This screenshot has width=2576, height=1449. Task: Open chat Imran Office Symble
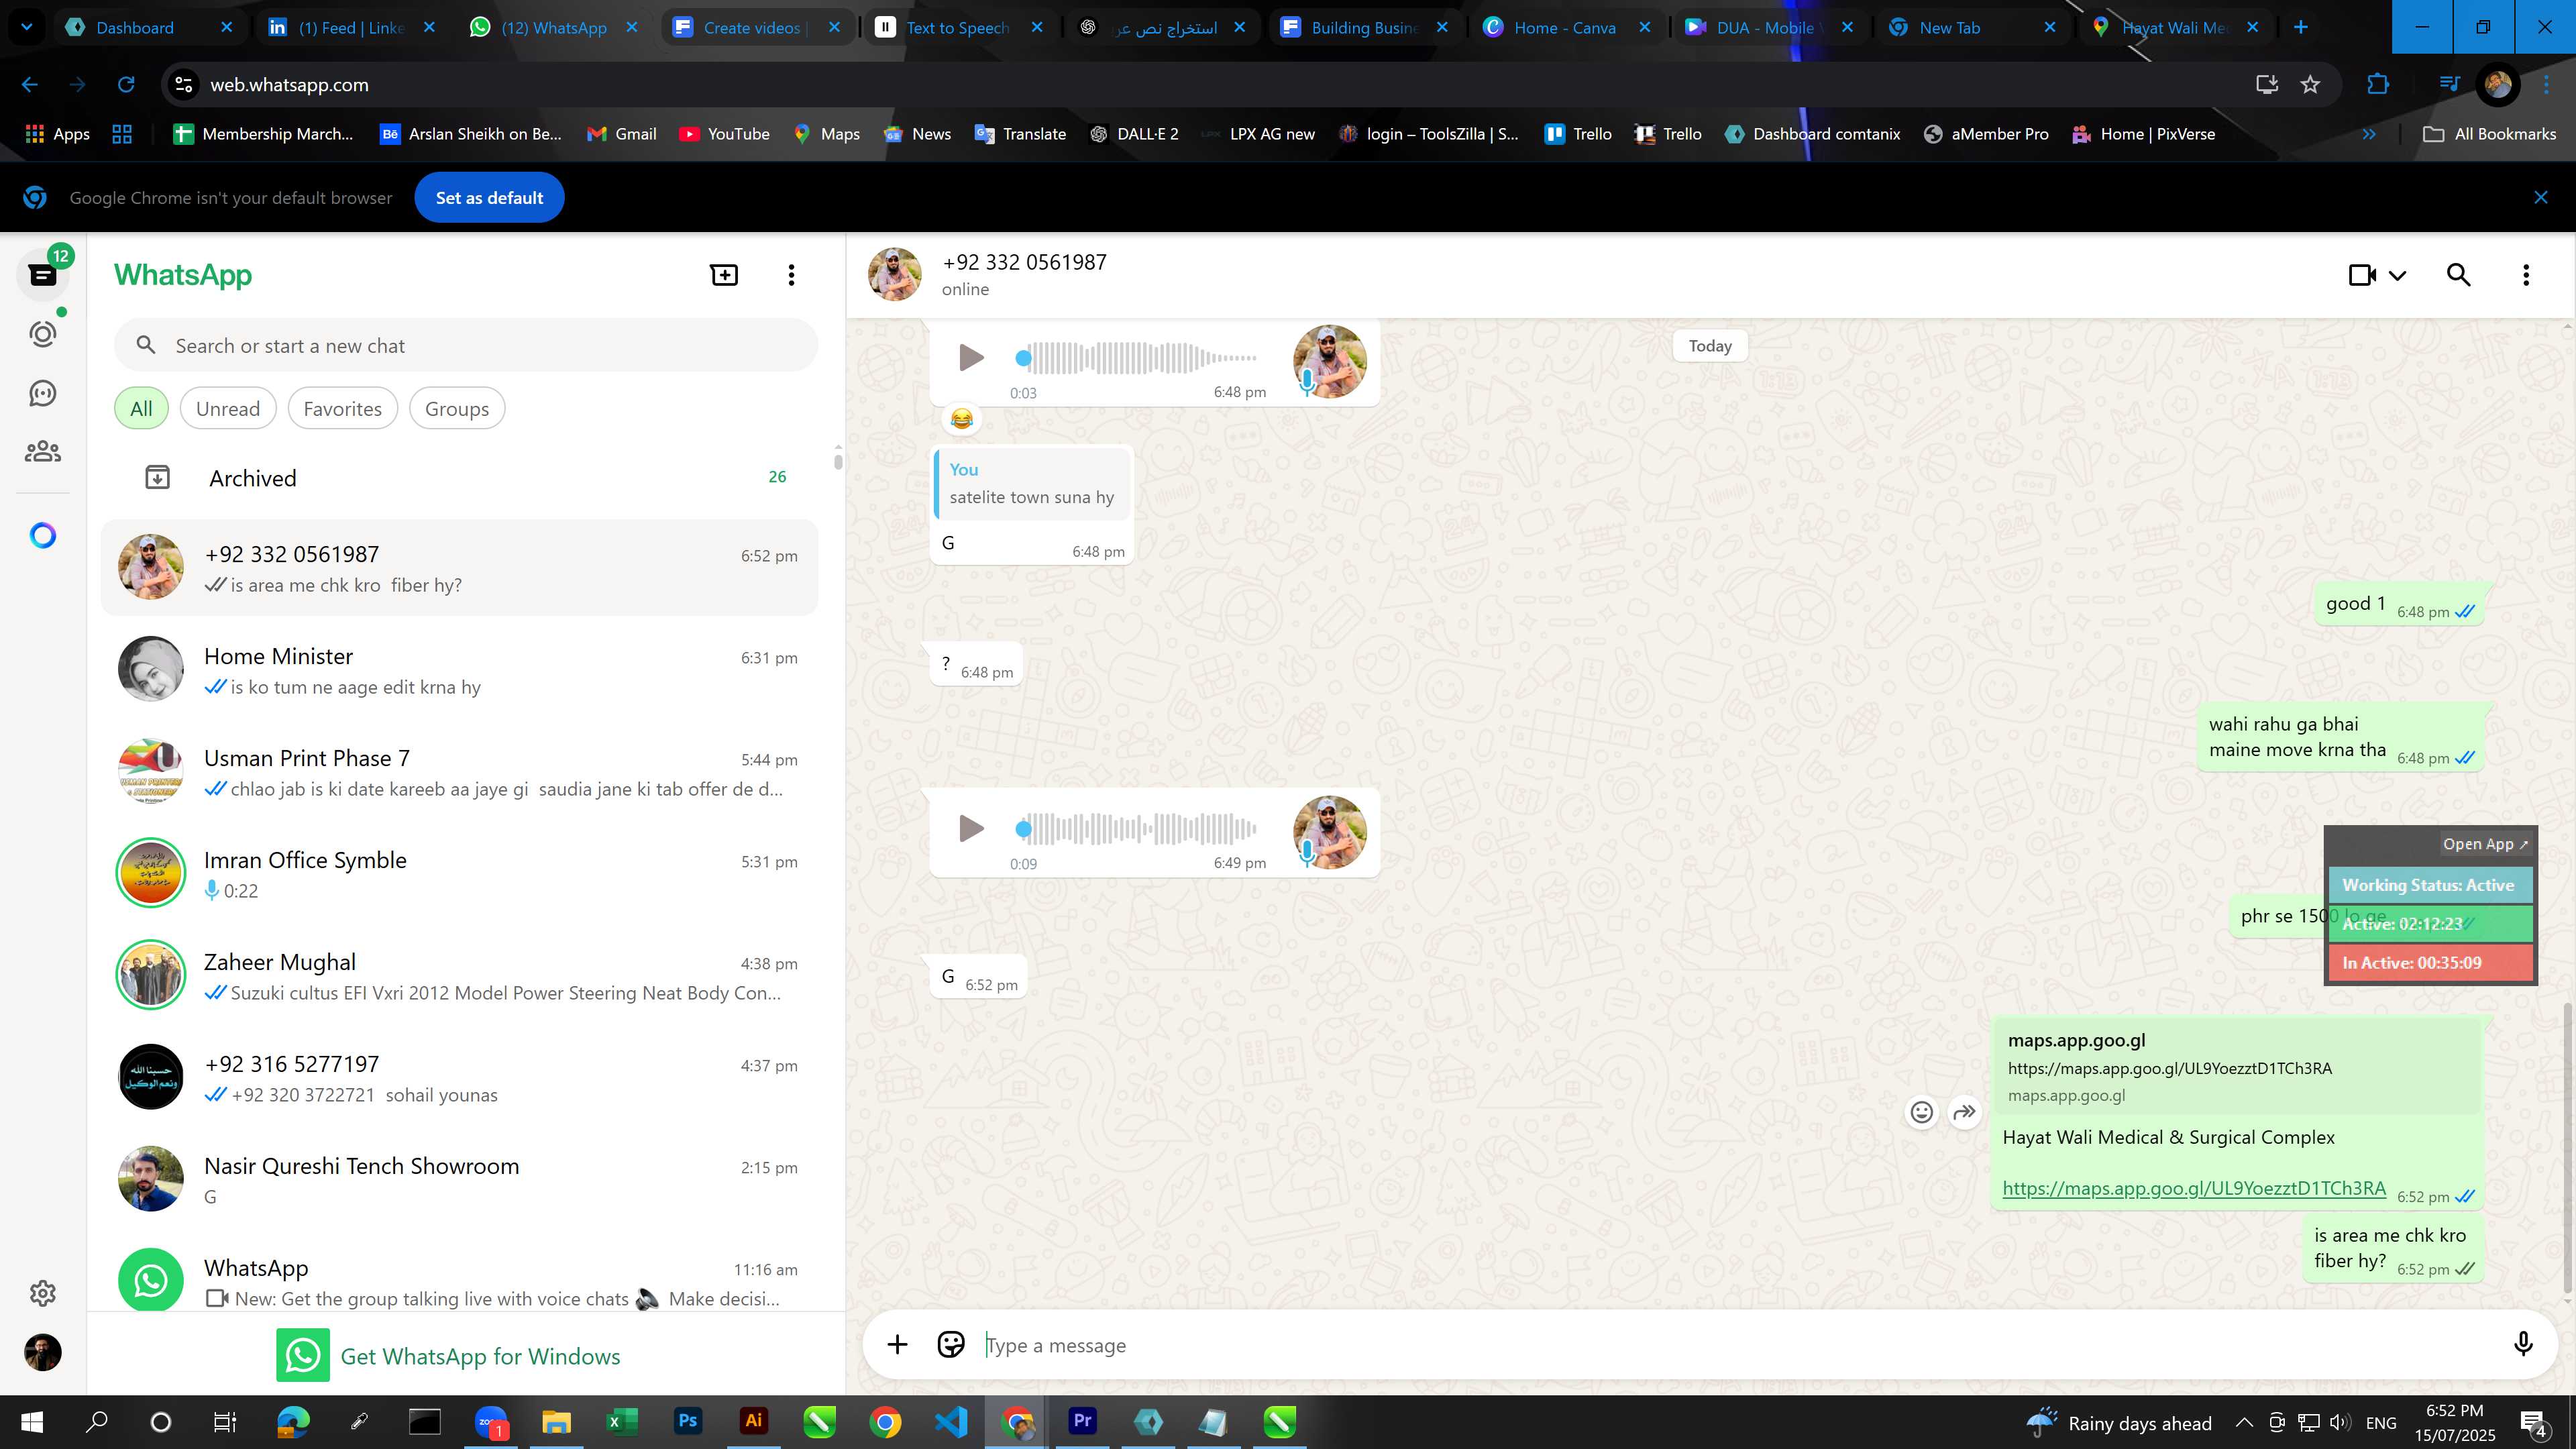tap(459, 874)
